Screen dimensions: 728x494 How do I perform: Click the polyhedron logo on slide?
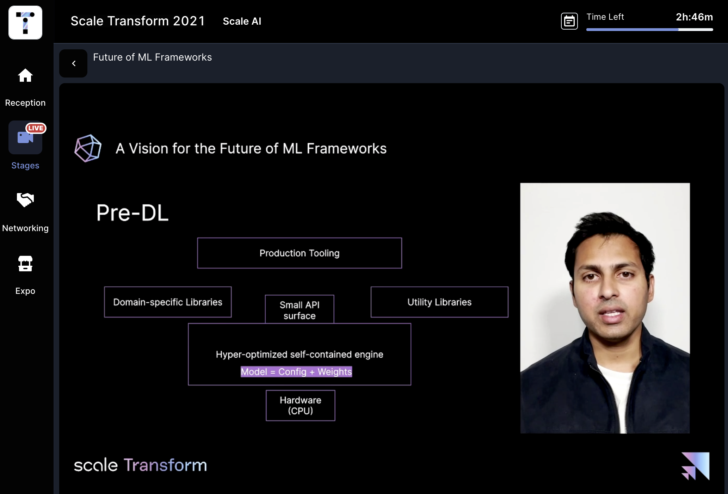[x=88, y=148]
